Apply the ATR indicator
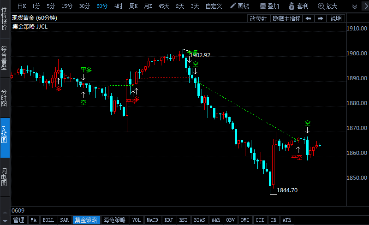369x225 pixels. click(x=286, y=220)
